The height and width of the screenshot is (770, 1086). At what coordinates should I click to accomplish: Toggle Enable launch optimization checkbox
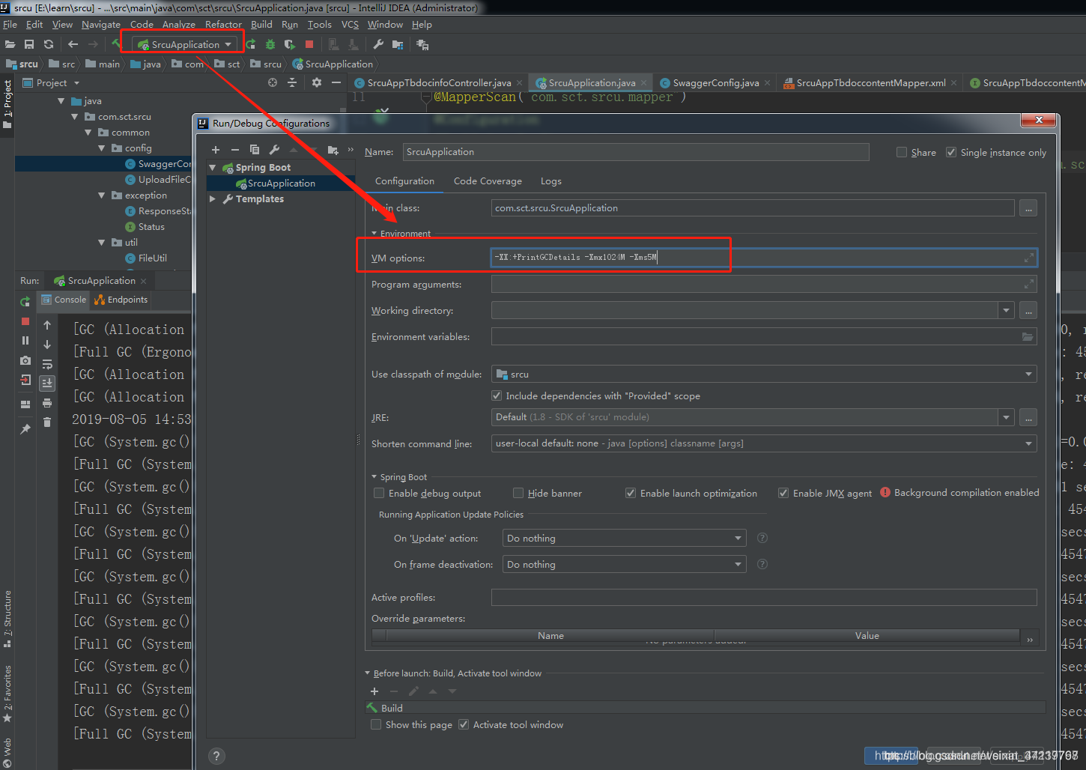coord(631,493)
